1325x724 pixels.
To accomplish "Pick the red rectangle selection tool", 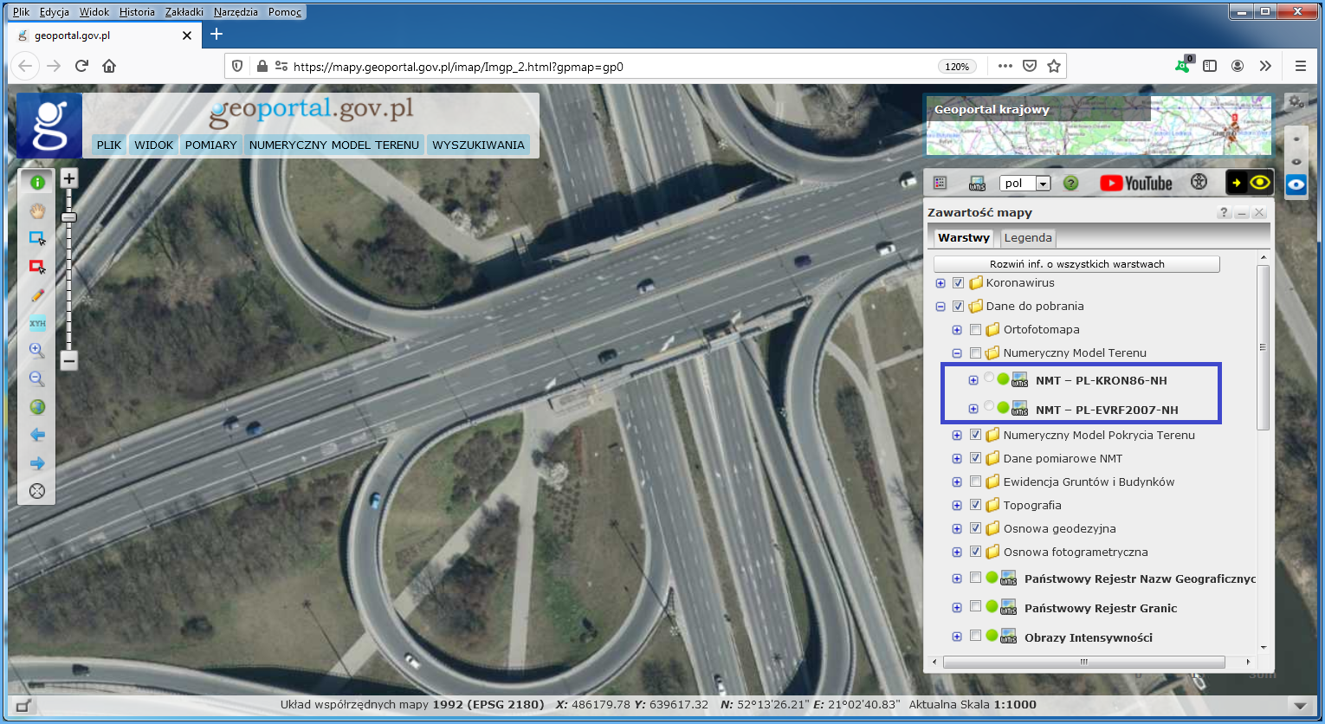I will [37, 267].
